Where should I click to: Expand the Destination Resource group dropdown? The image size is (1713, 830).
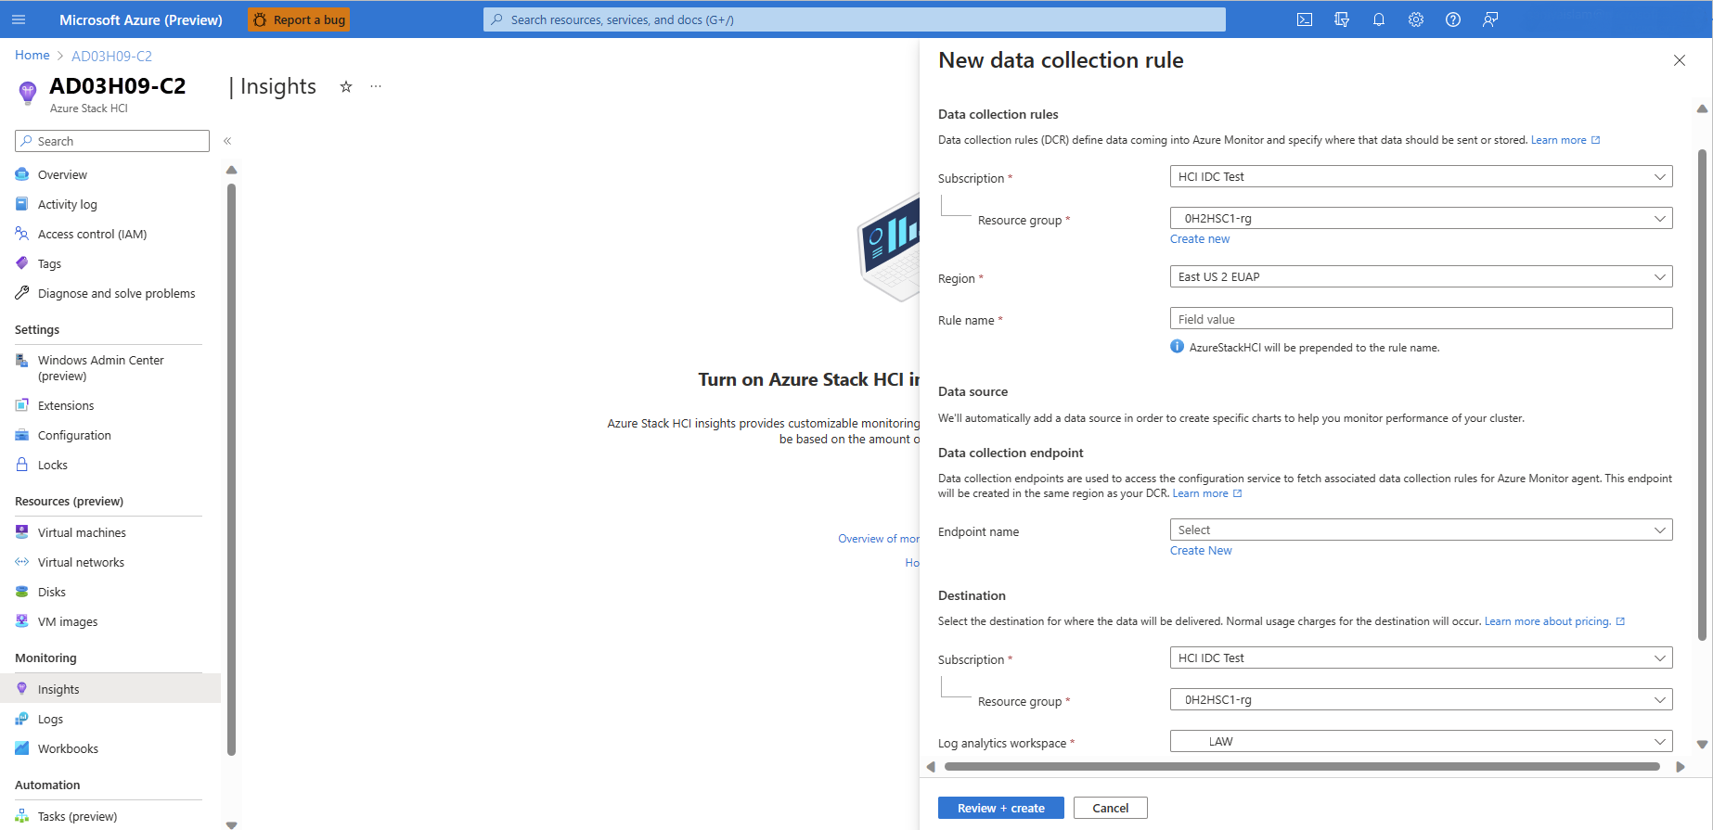(x=1421, y=699)
